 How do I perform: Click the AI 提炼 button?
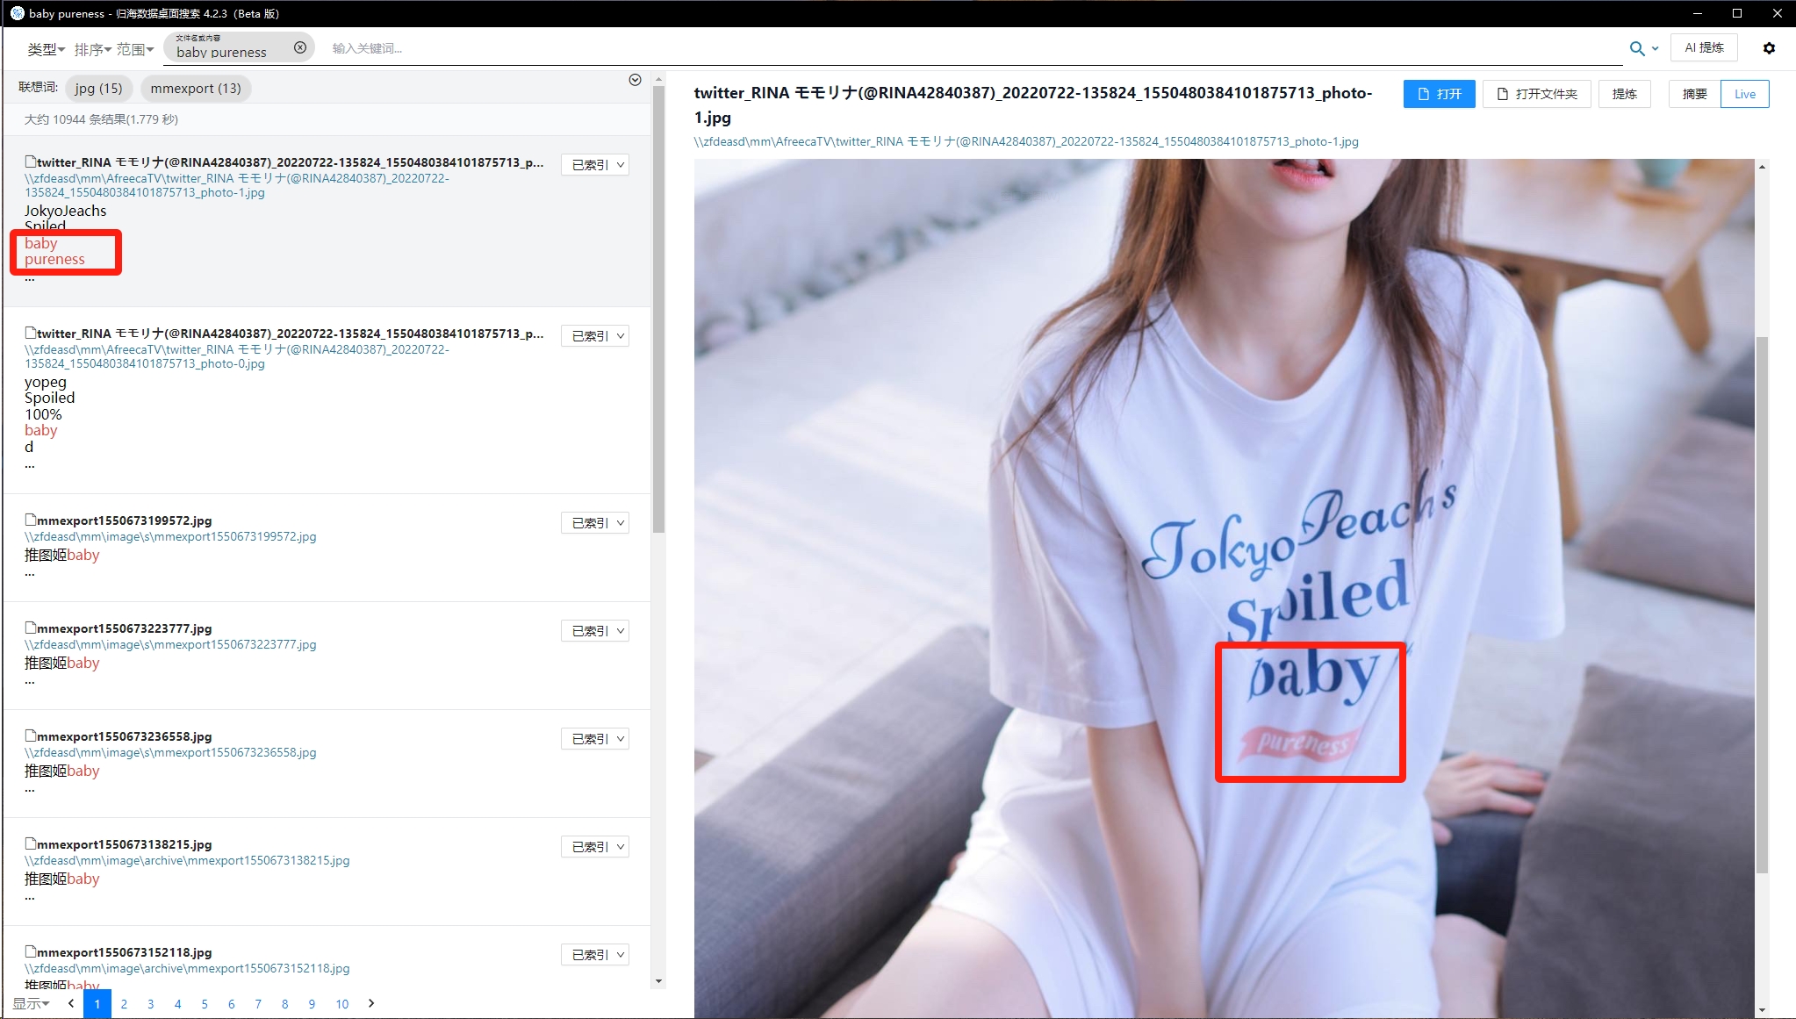[x=1704, y=47]
